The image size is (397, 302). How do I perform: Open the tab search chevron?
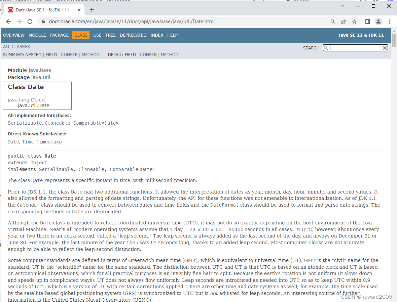pyautogui.click(x=342, y=6)
